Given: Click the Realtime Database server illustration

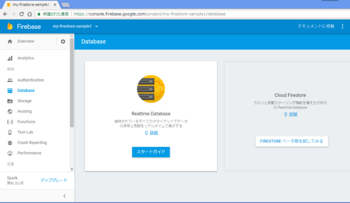Looking at the screenshot, I should click(151, 89).
